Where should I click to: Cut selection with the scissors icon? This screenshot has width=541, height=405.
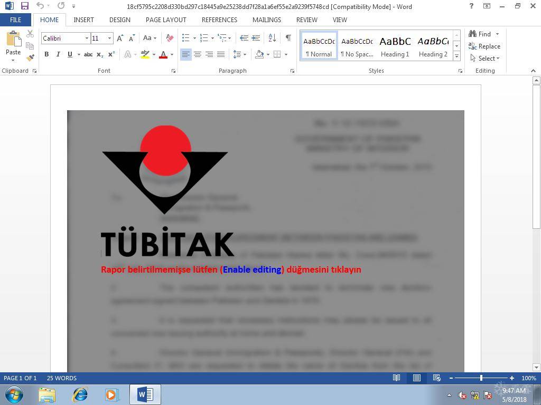(x=30, y=34)
